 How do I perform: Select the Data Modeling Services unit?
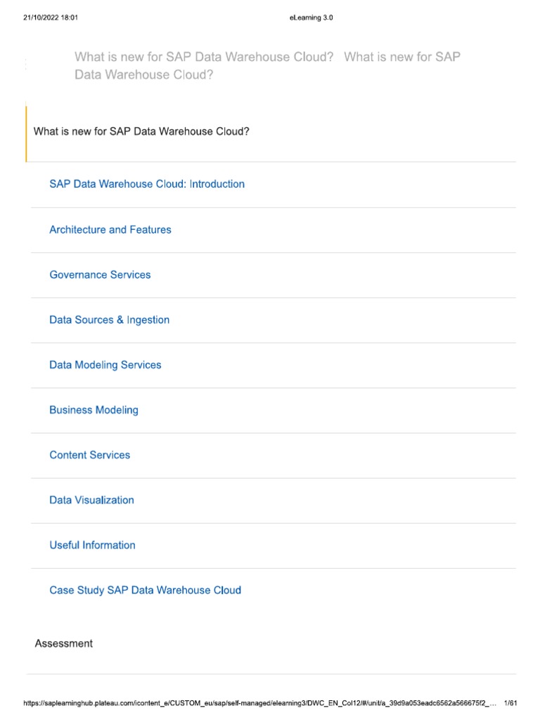pyautogui.click(x=105, y=365)
